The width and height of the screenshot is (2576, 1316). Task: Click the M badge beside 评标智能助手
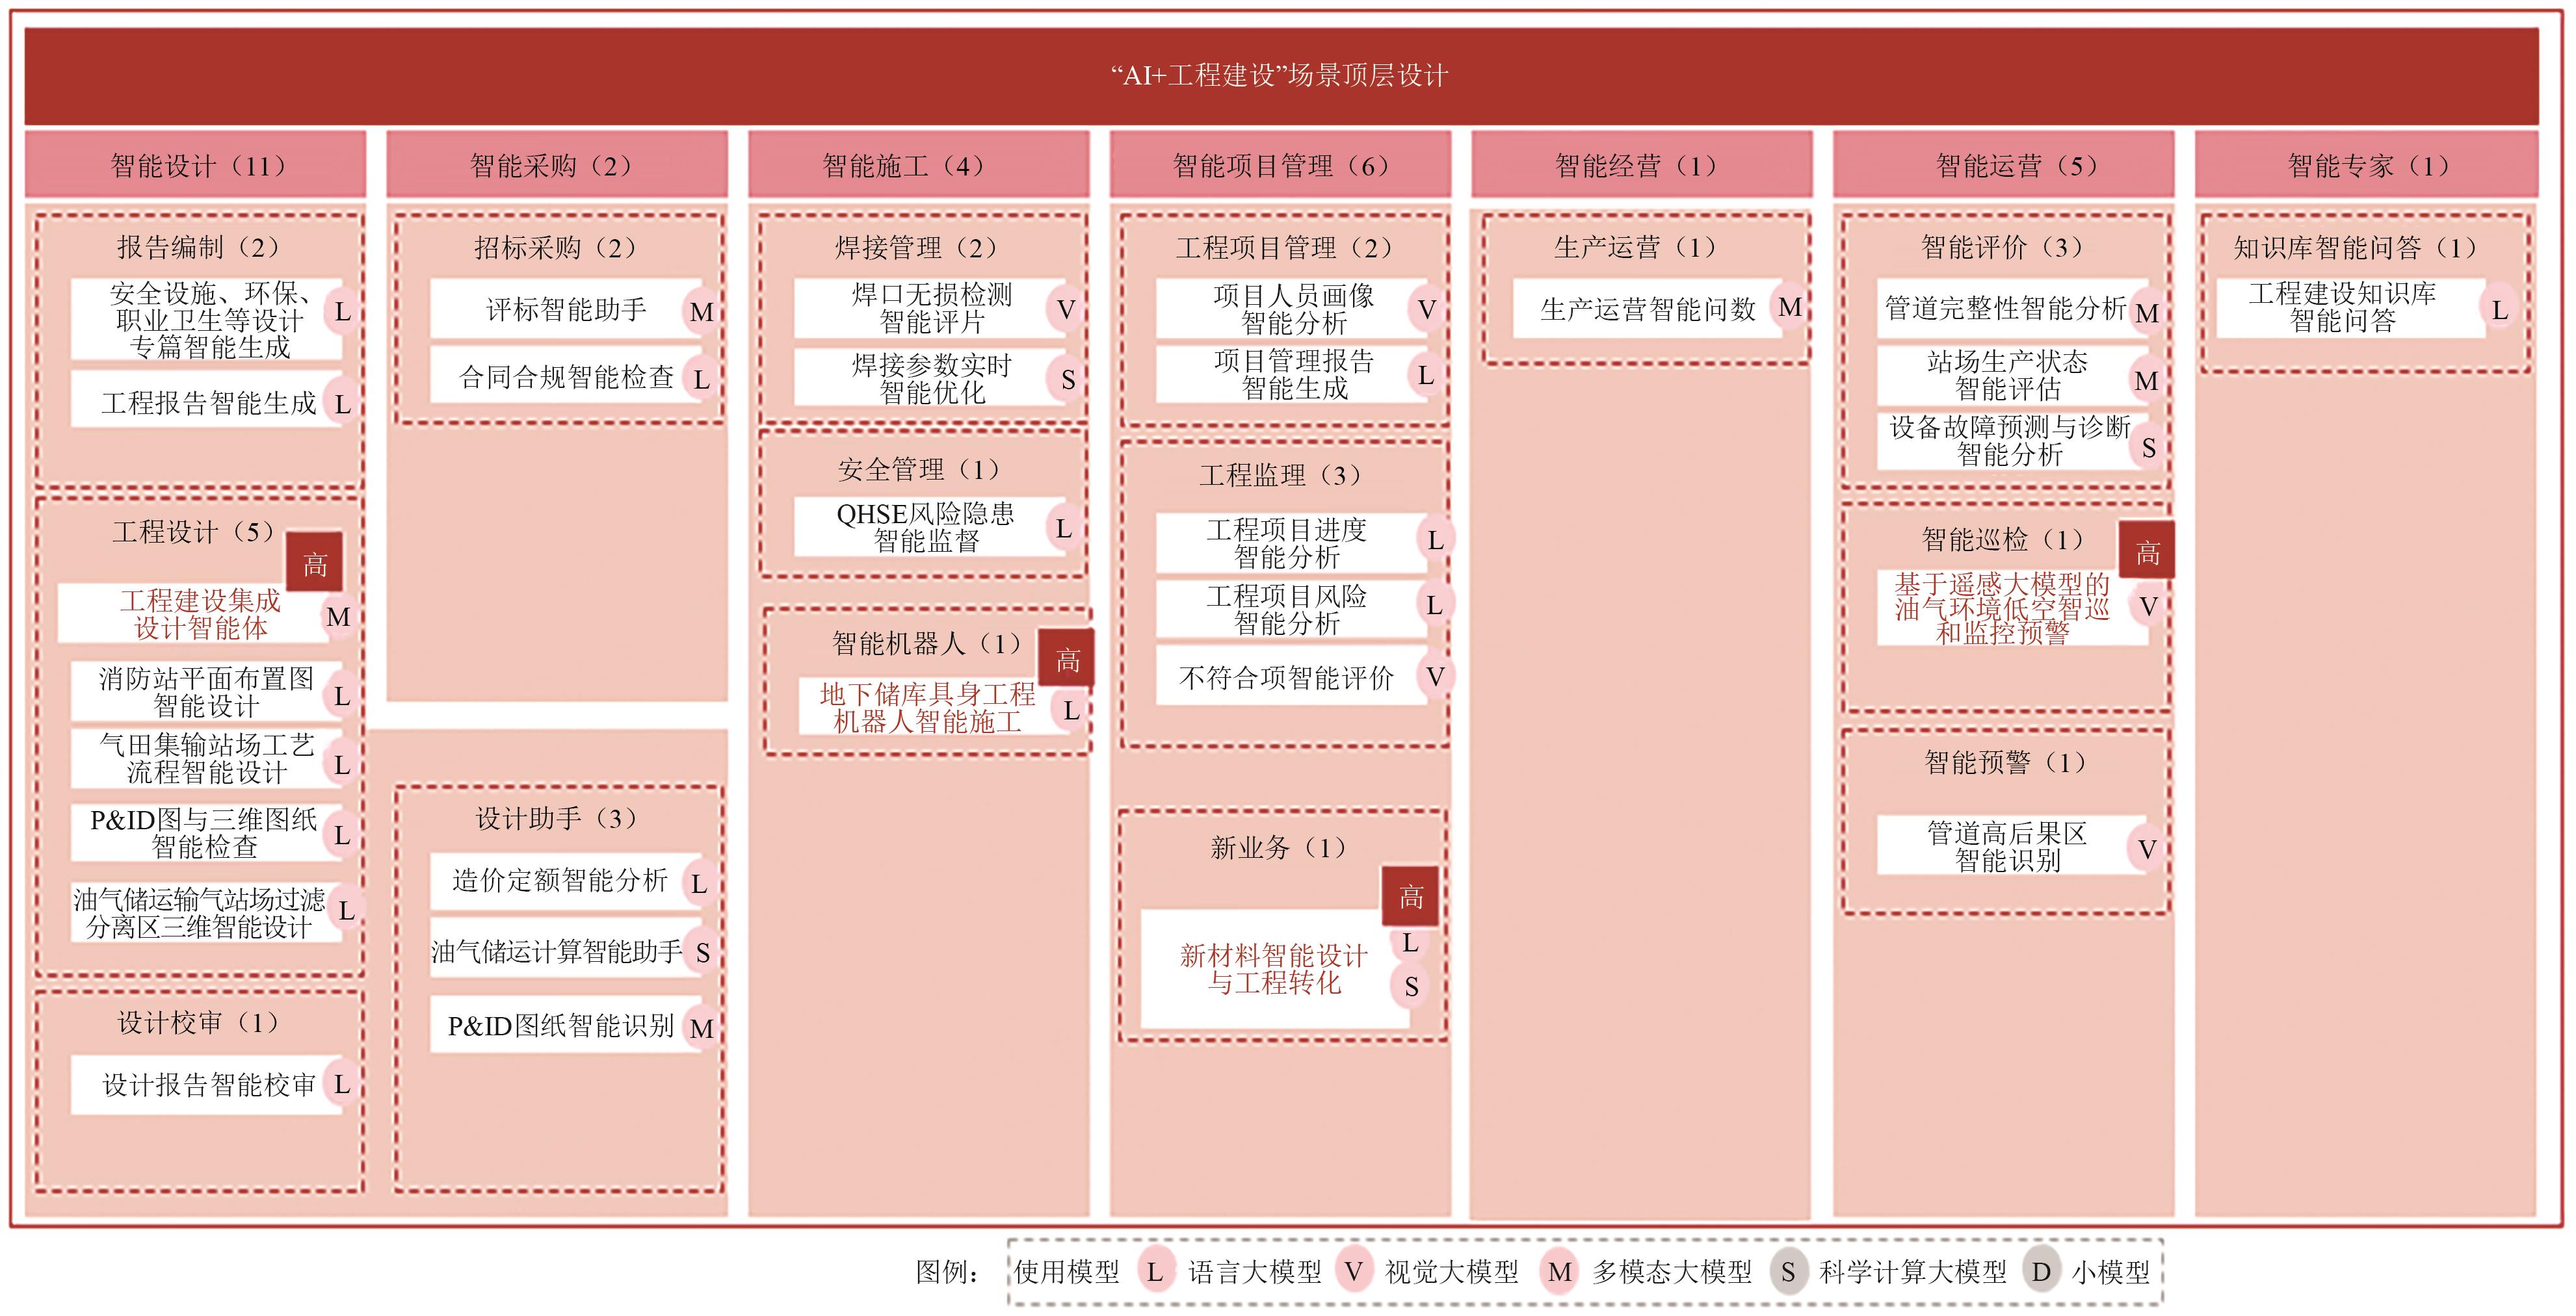(701, 313)
